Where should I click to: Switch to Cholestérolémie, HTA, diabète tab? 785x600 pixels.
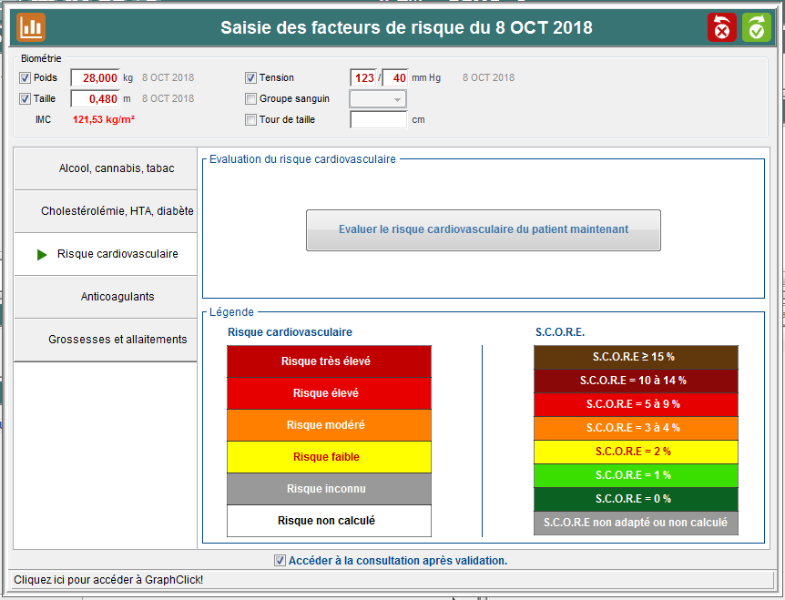[106, 211]
